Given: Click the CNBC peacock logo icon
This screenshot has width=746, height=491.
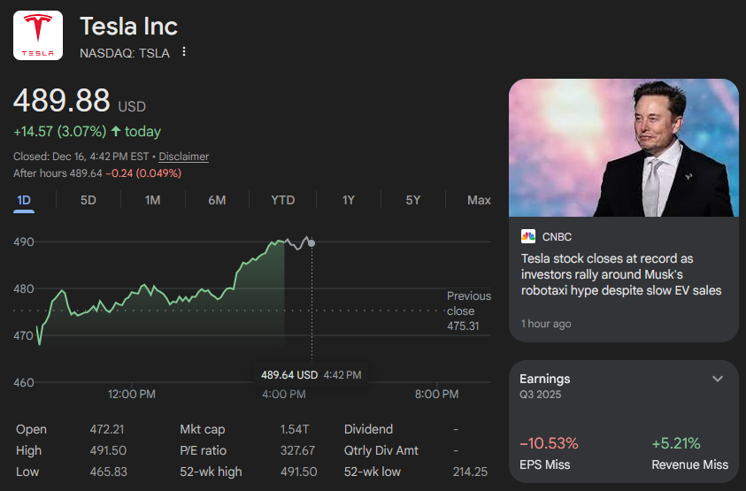Looking at the screenshot, I should point(528,236).
